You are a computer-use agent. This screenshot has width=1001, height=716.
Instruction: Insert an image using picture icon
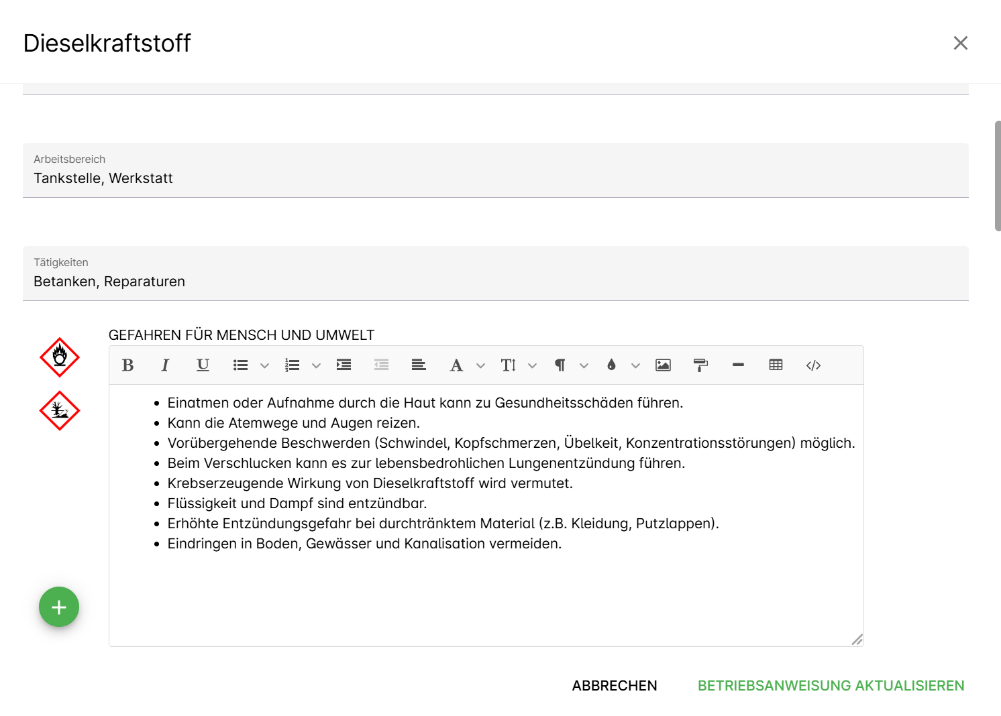pyautogui.click(x=663, y=365)
